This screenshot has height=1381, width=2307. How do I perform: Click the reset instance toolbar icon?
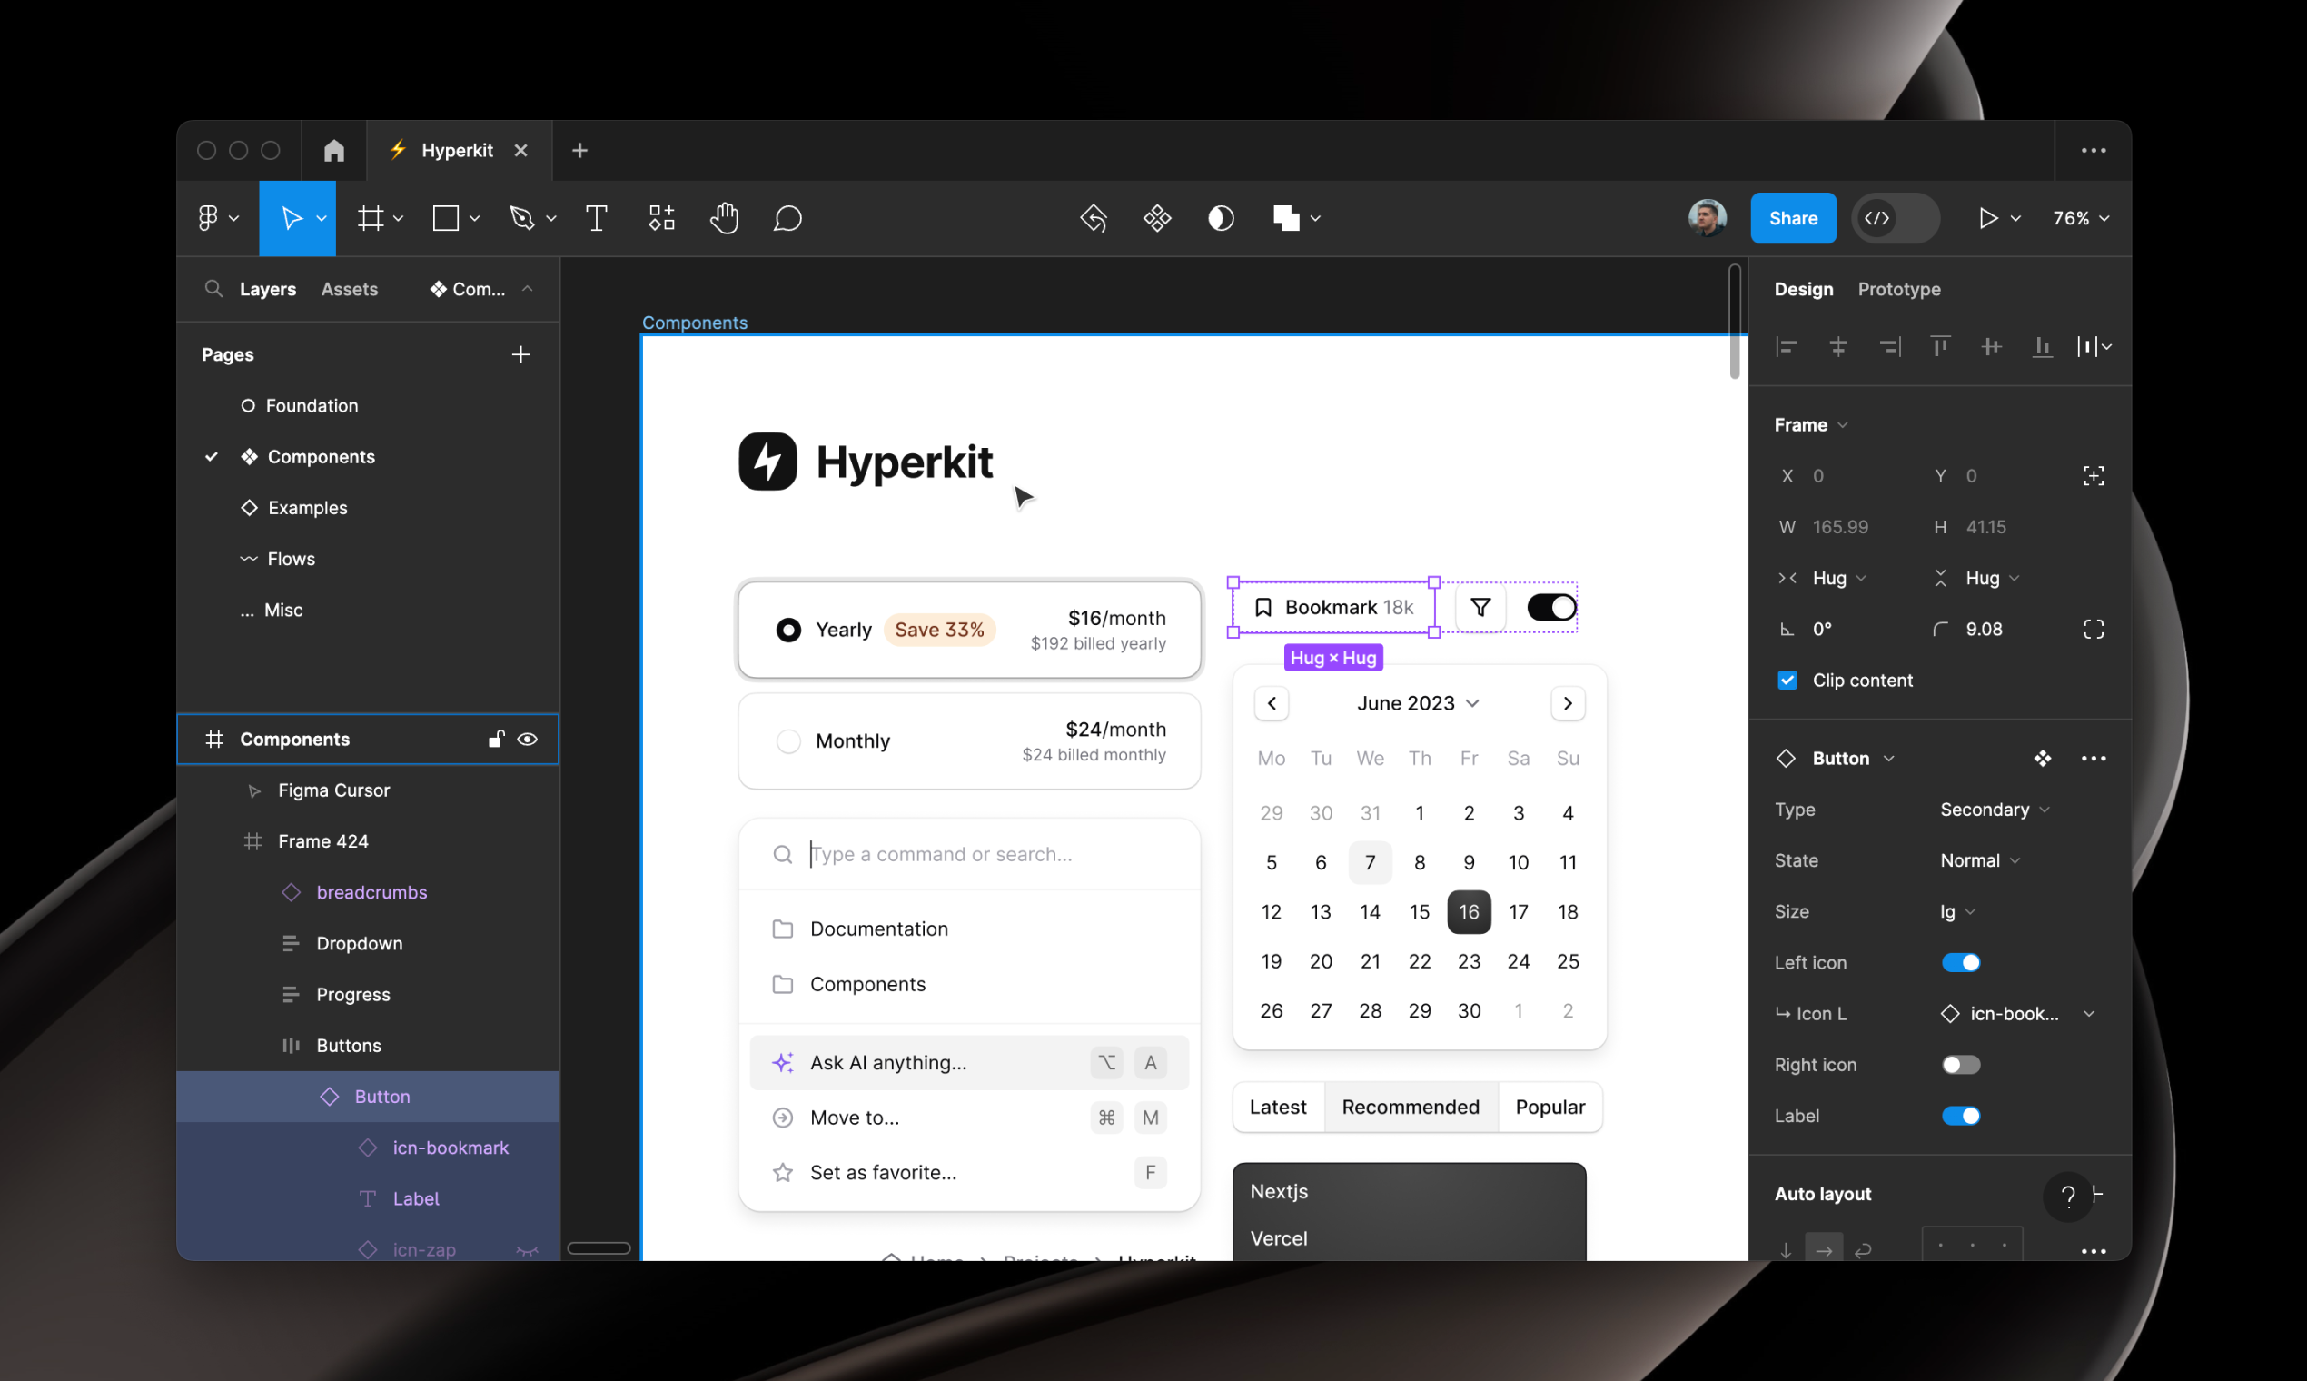click(x=1094, y=218)
